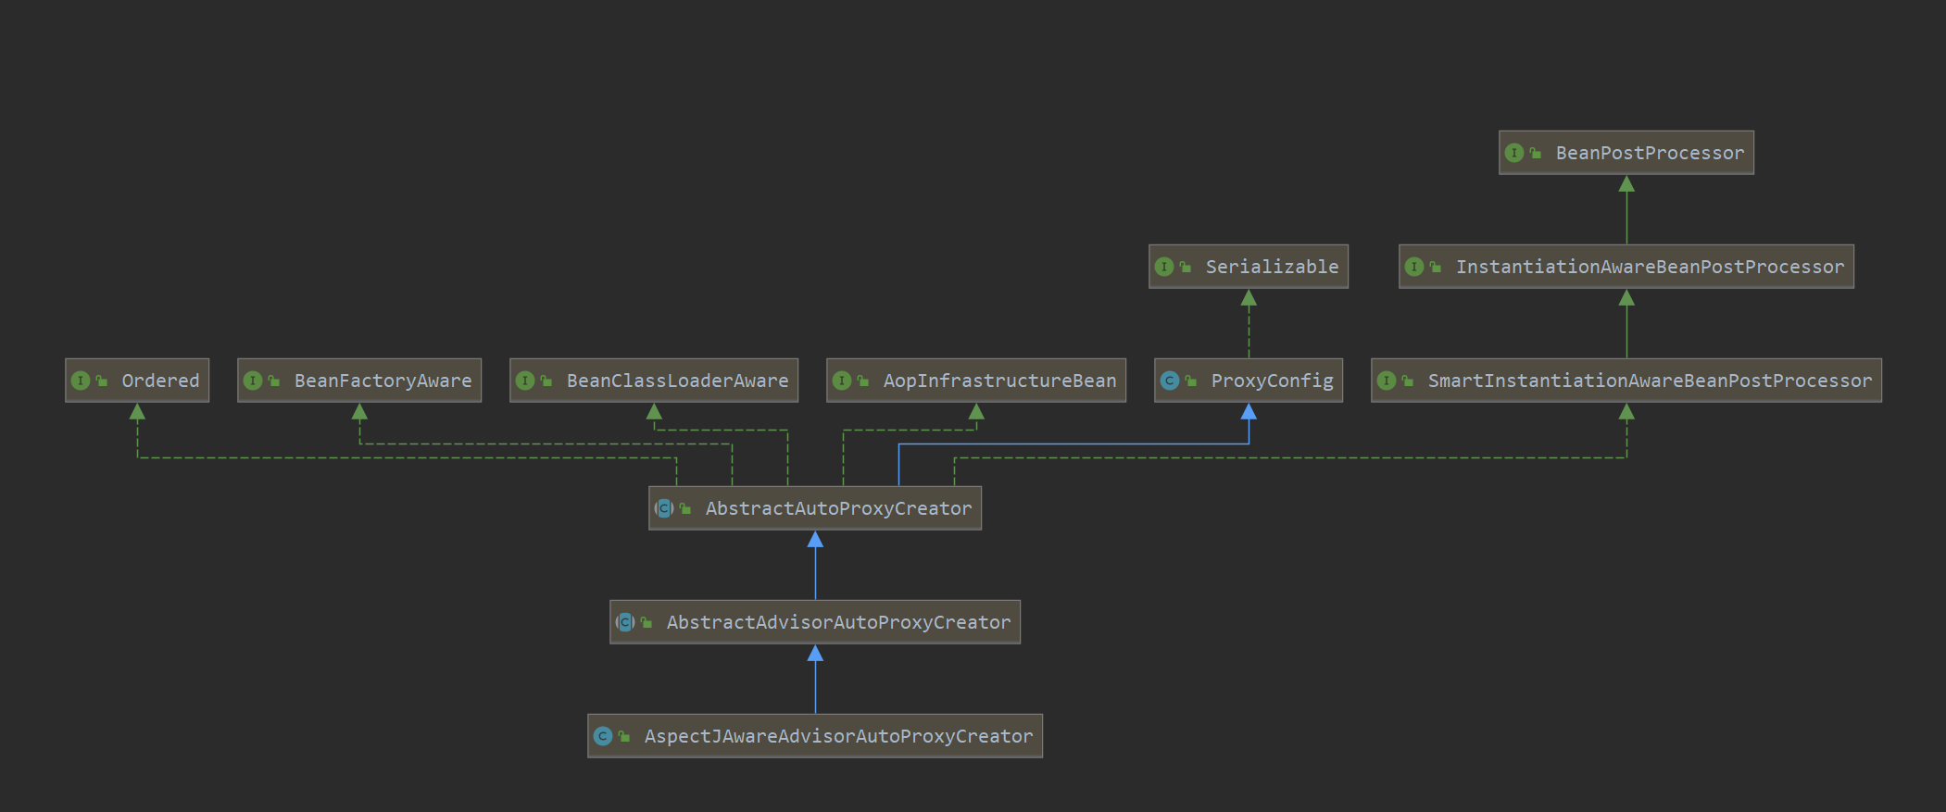Image resolution: width=1946 pixels, height=812 pixels.
Task: Click the abstract class icon beside AbstractAutoProxyCreator
Action: 664,508
